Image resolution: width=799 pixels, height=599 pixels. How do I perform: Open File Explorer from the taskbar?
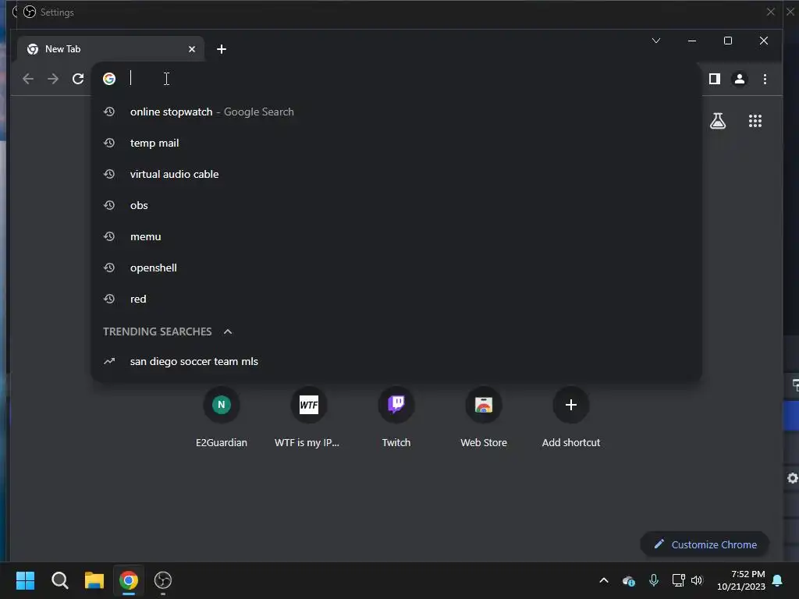tap(94, 580)
